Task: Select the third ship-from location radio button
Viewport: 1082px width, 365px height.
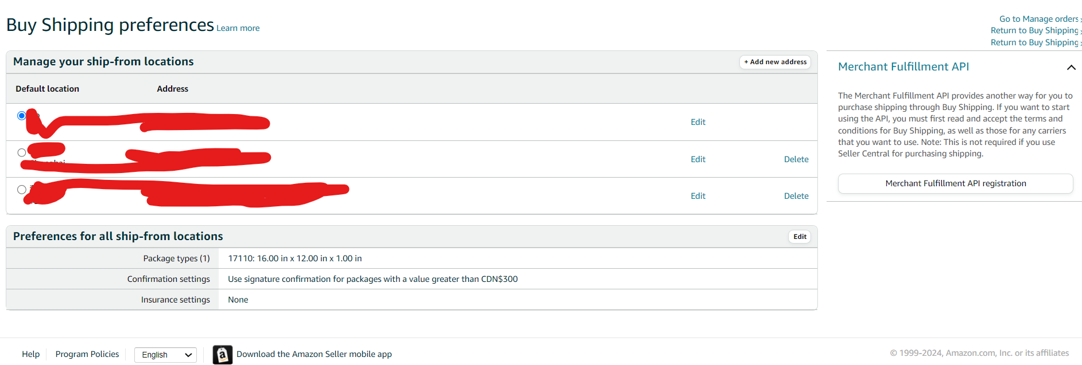Action: pos(22,190)
